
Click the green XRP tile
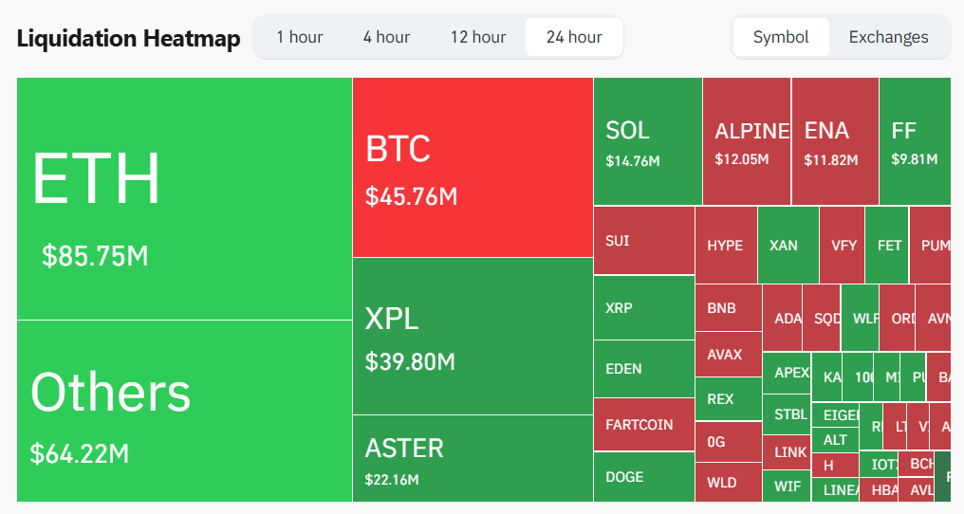coord(643,307)
